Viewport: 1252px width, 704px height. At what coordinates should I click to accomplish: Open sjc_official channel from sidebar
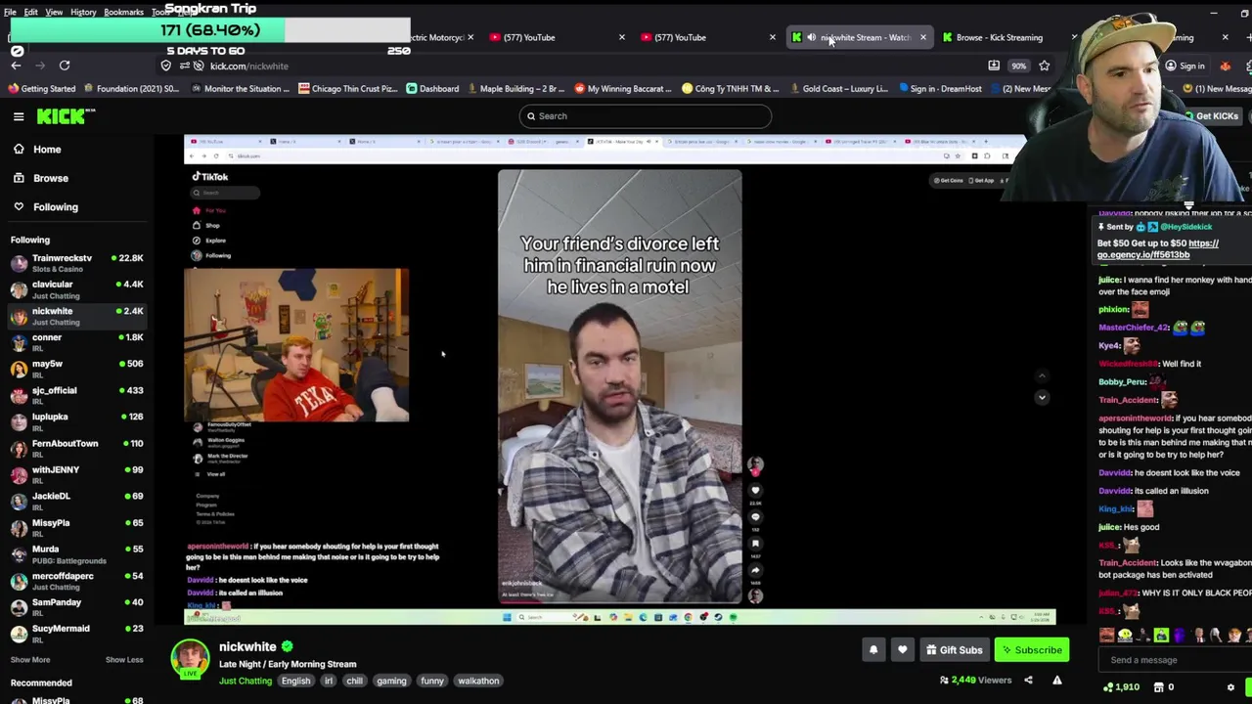coord(76,395)
